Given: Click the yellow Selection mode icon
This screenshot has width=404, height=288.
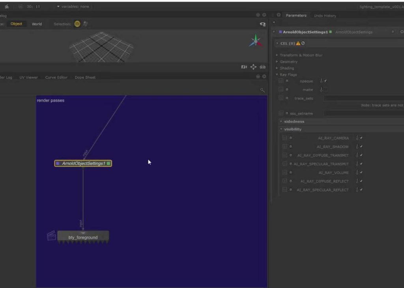Looking at the screenshot, I should [x=77, y=24].
